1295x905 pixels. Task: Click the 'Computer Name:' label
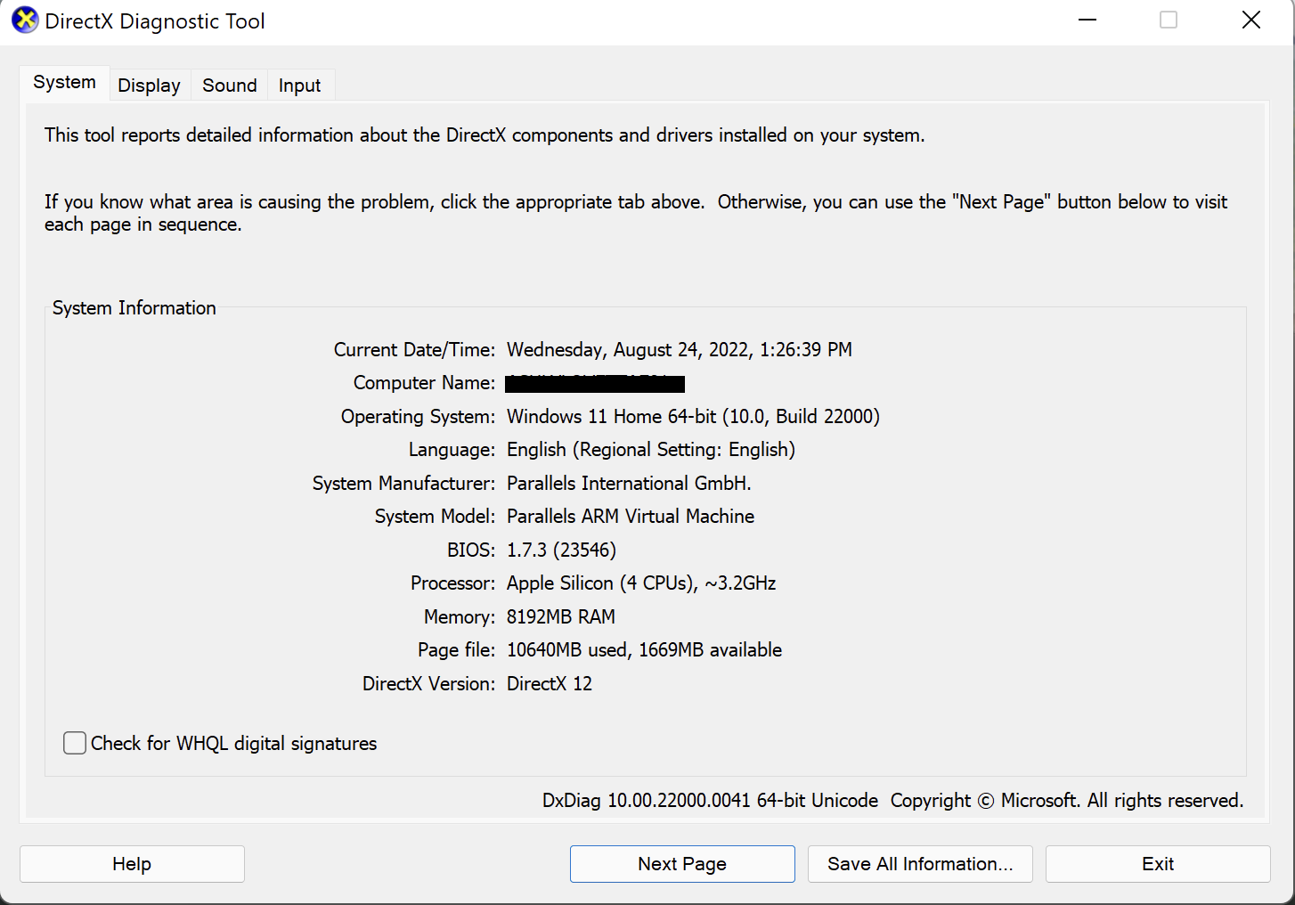[424, 383]
